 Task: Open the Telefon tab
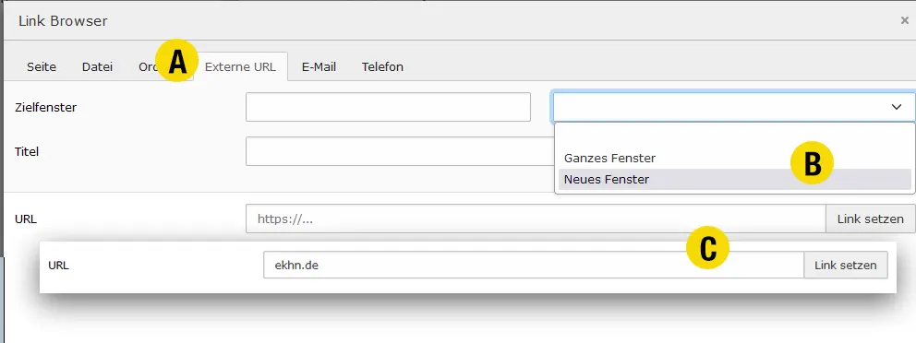coord(382,66)
